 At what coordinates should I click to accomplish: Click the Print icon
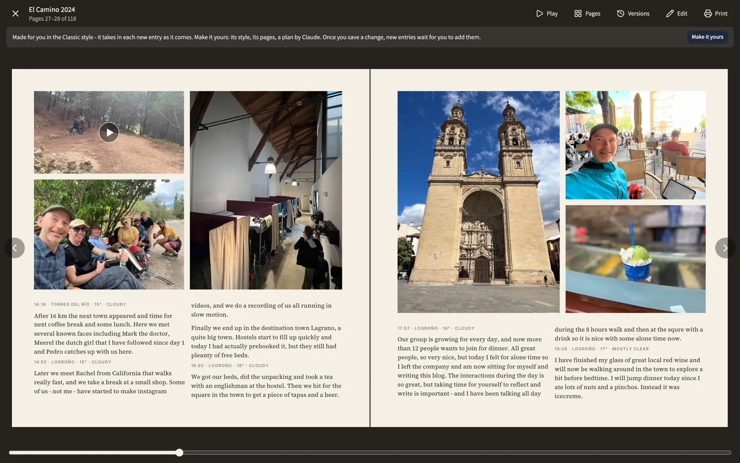click(x=708, y=13)
